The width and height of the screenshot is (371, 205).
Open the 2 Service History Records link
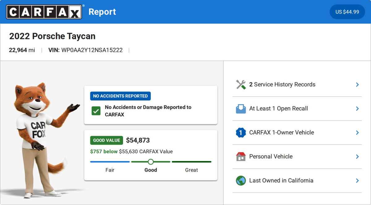tap(282, 85)
